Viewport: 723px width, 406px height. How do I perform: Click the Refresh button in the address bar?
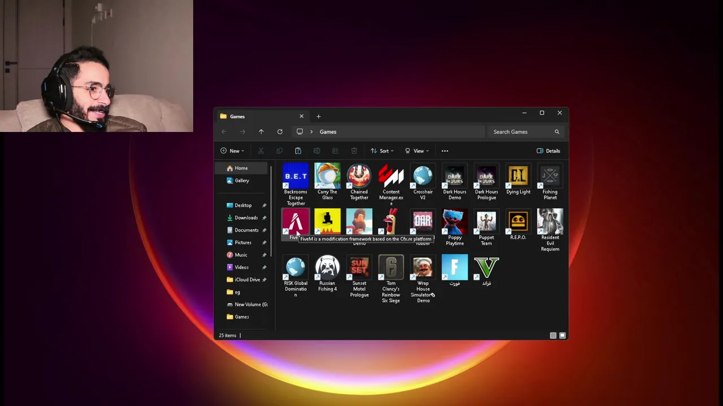click(280, 132)
